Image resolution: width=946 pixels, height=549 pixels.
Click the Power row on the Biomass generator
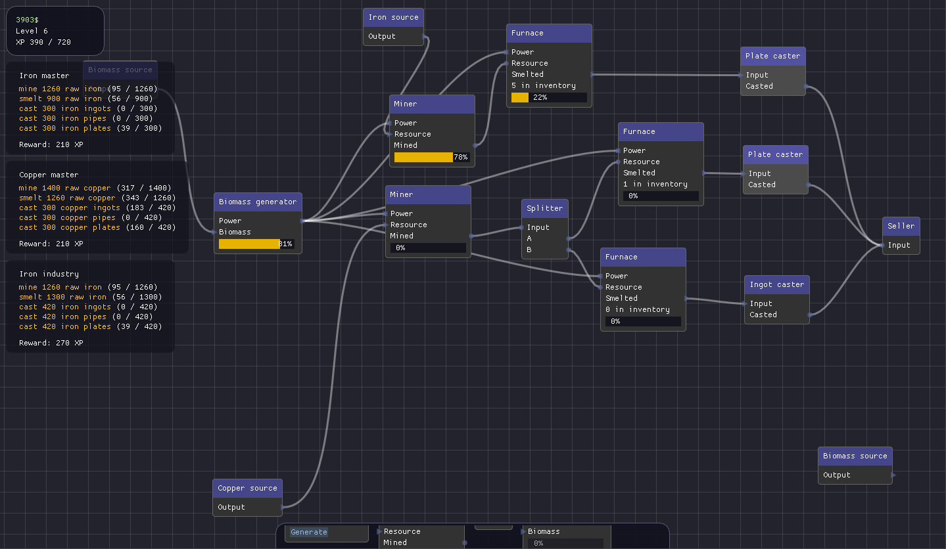tap(258, 221)
